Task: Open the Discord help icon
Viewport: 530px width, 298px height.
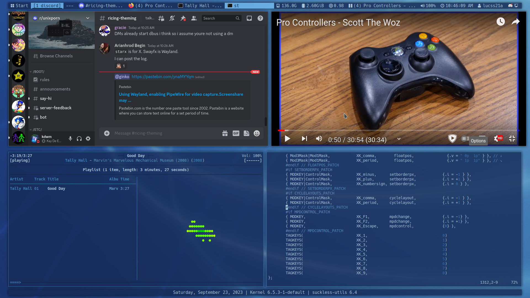Action: point(260,18)
